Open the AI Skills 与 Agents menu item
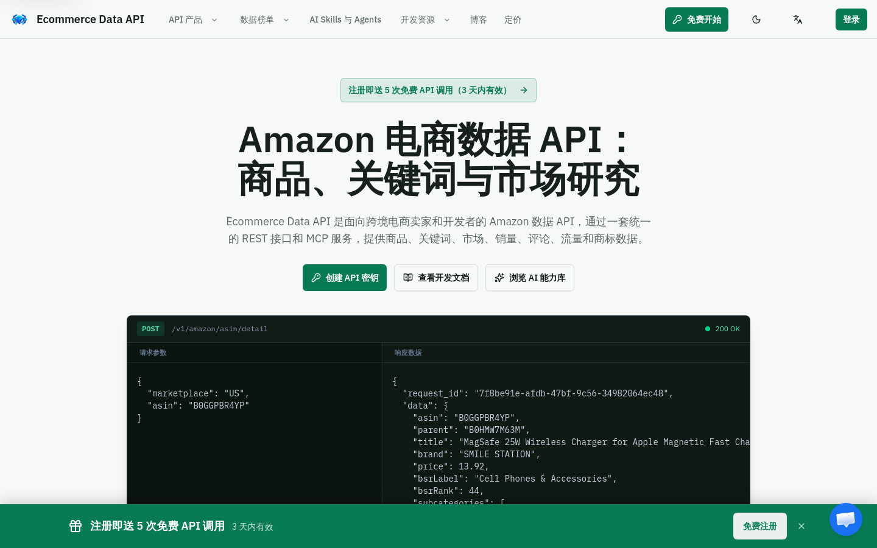 click(x=345, y=19)
